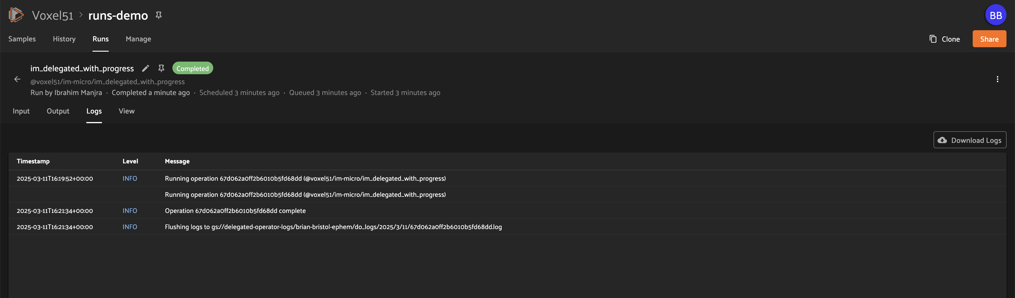Screen dimensions: 1015x298
Task: Open the Manage tab
Action: 138,39
